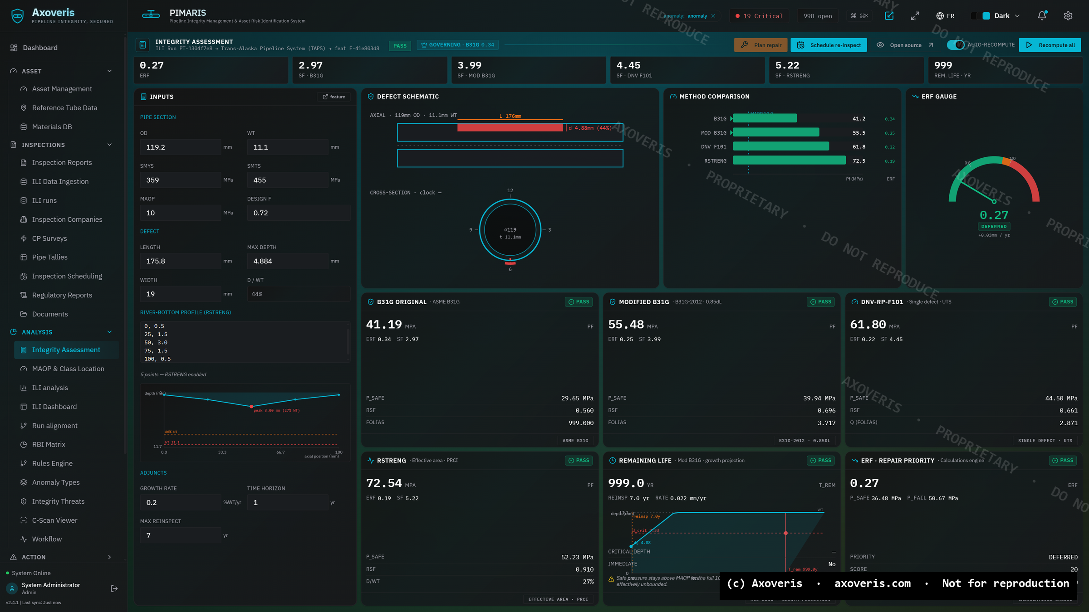Click Schedule re-inspect button
This screenshot has width=1089, height=612.
point(829,45)
